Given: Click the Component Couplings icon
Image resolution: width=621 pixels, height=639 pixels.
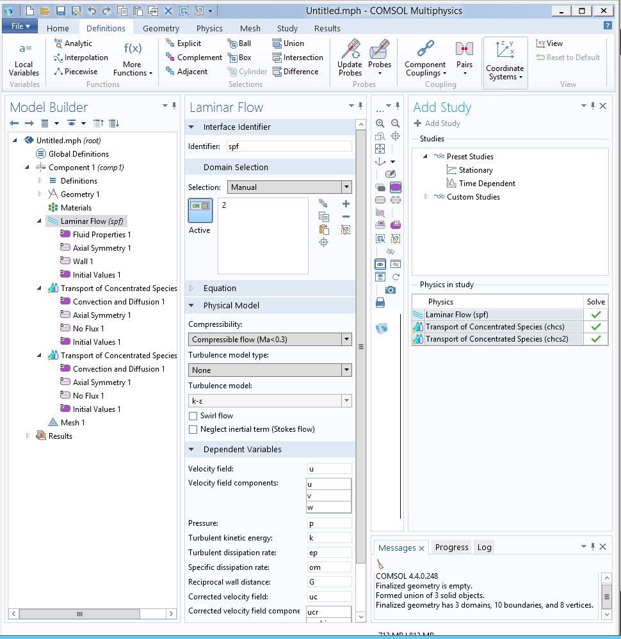Looking at the screenshot, I should pyautogui.click(x=425, y=49).
